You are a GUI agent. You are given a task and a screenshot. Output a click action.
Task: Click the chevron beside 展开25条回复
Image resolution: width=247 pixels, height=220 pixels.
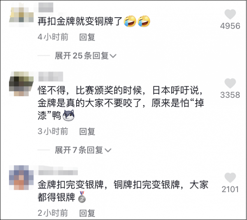click(113, 56)
